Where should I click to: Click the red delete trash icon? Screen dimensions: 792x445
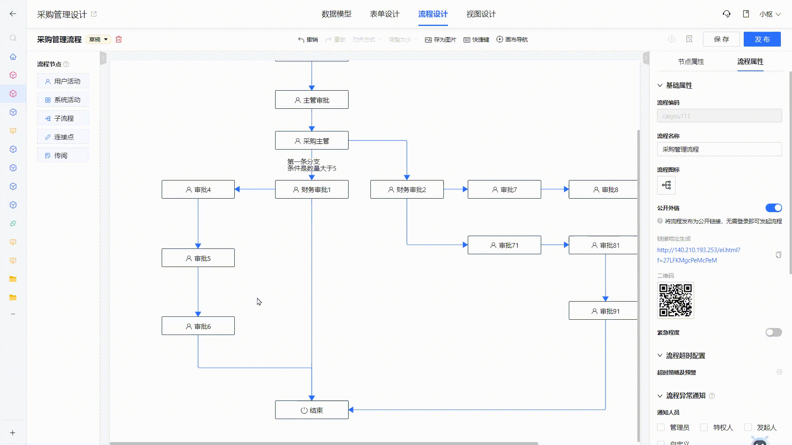click(x=119, y=40)
